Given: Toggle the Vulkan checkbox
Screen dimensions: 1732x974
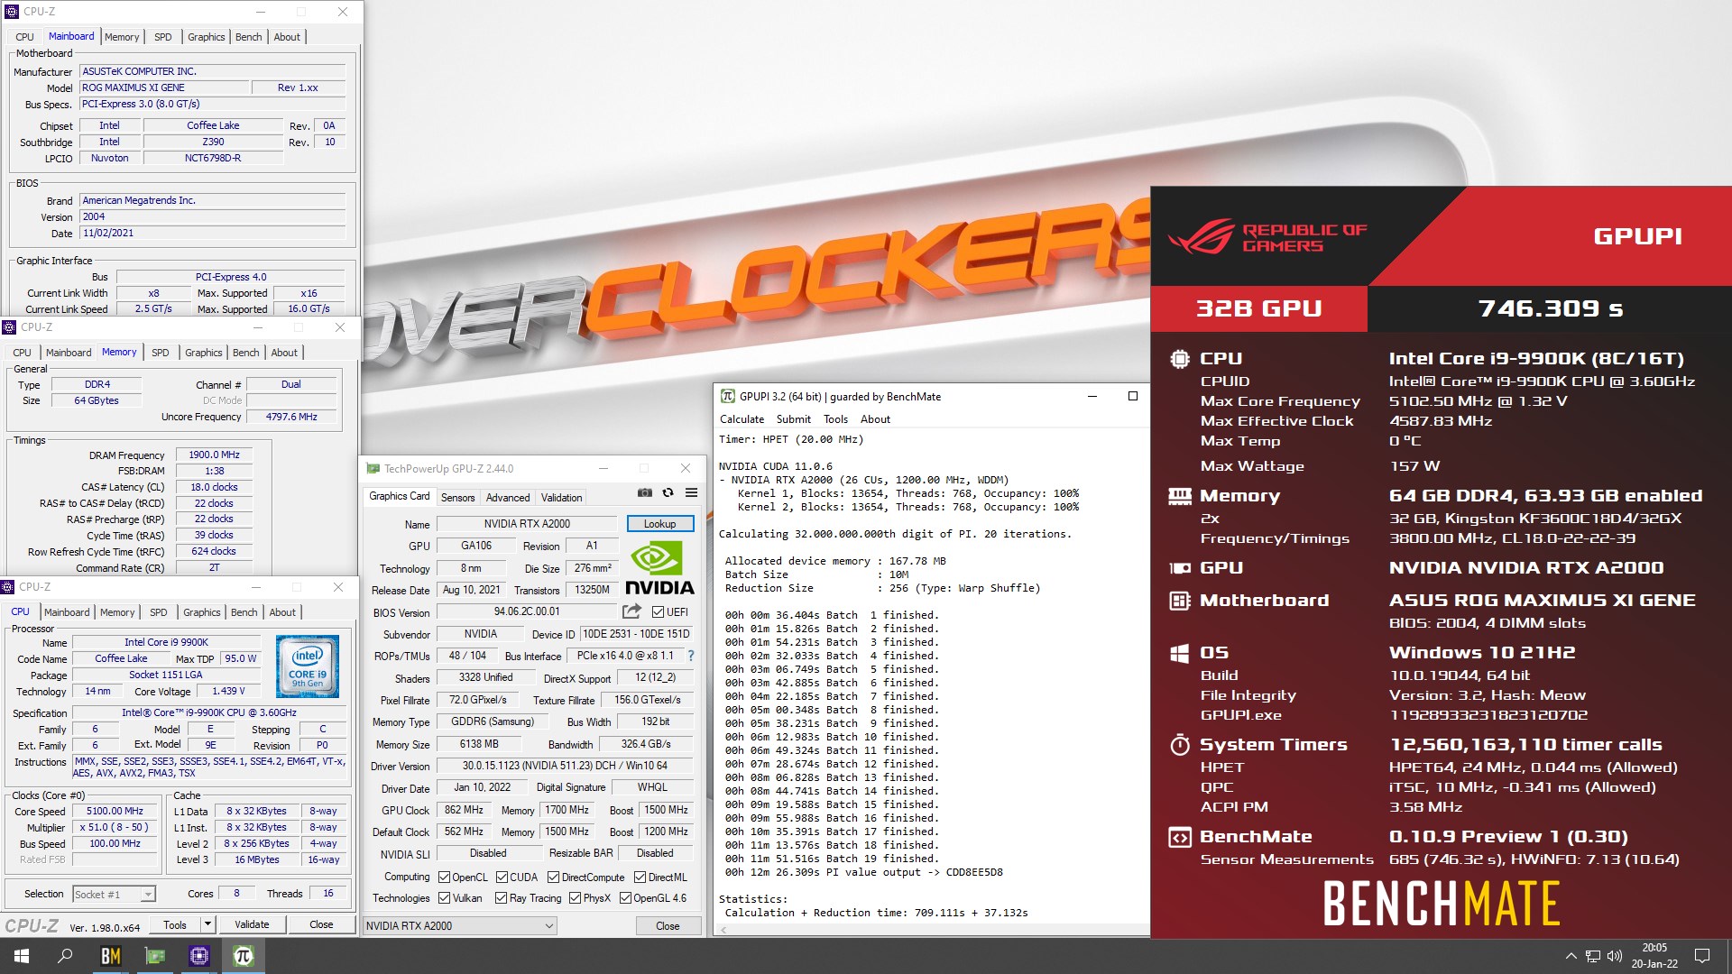Looking at the screenshot, I should [444, 898].
